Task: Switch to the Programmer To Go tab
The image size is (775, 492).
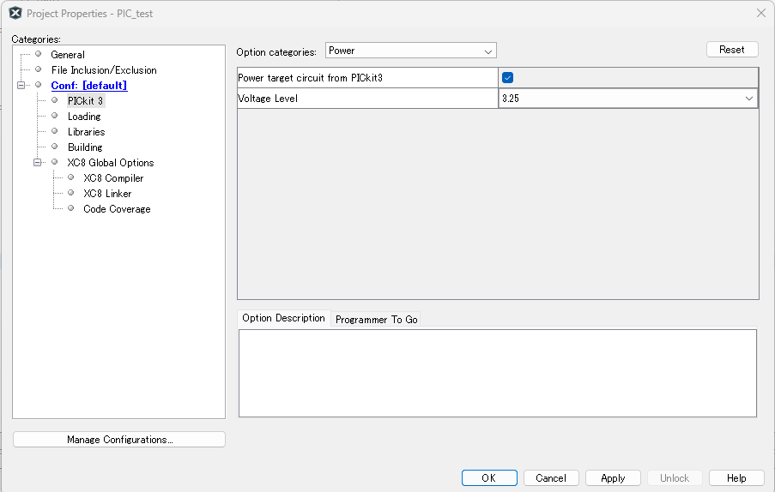Action: pyautogui.click(x=376, y=319)
